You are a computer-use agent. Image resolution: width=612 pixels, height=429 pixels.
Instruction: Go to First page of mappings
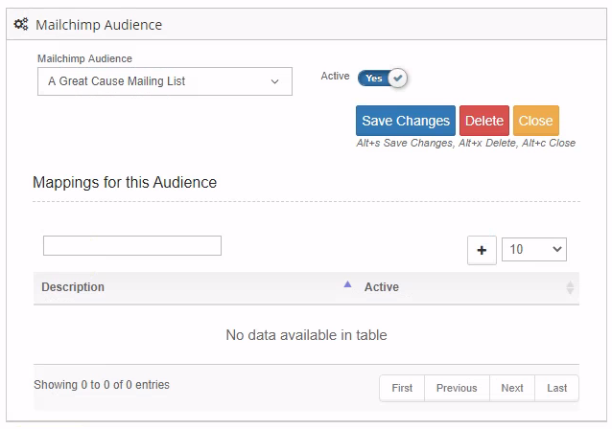[402, 388]
